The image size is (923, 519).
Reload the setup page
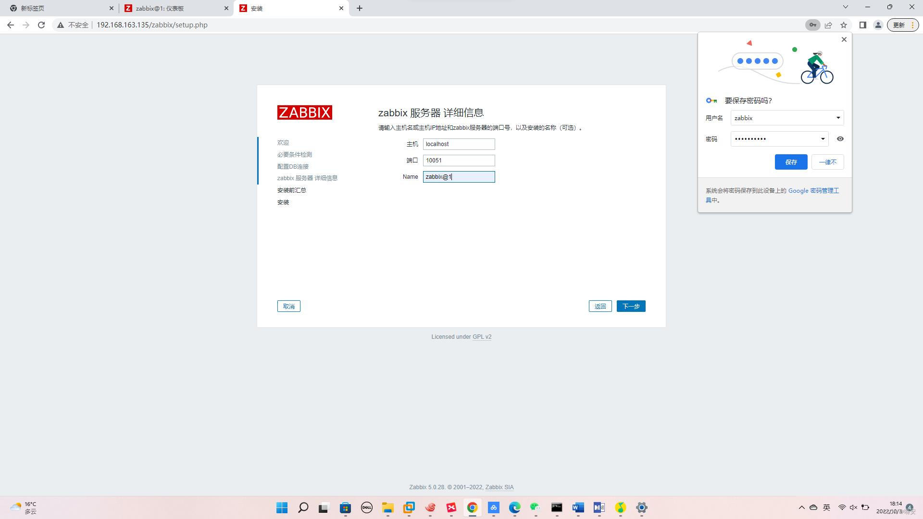[41, 25]
